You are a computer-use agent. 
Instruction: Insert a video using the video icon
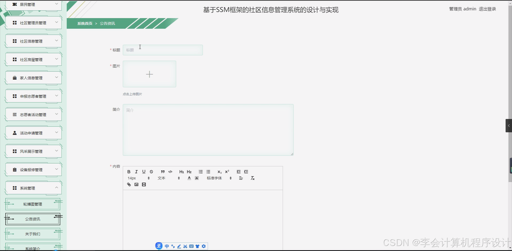point(144,184)
